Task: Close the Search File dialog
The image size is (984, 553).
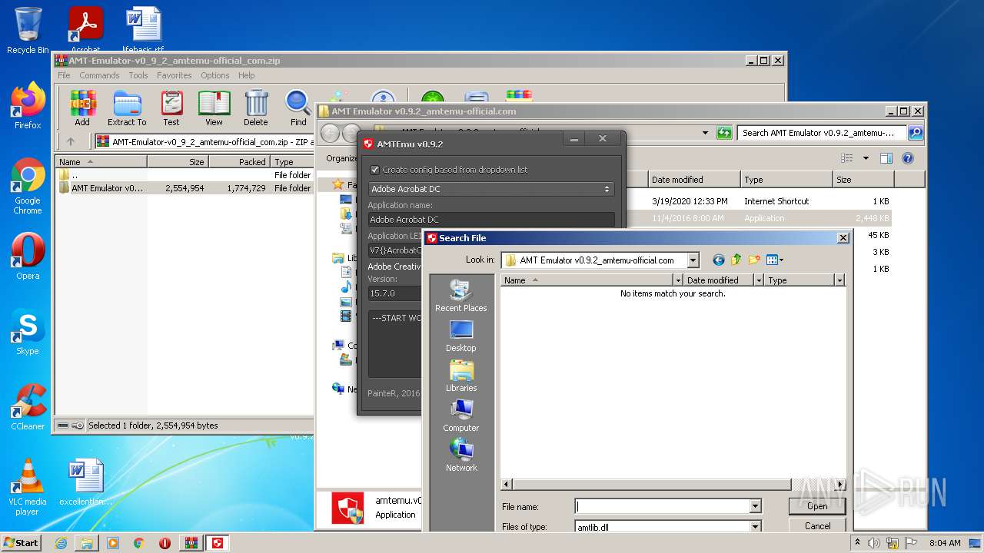Action: 843,238
